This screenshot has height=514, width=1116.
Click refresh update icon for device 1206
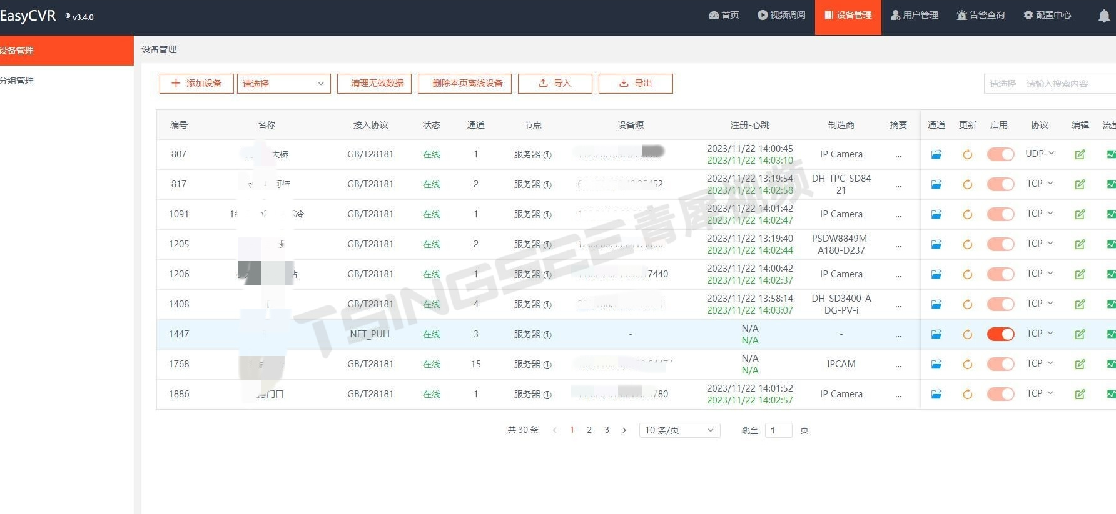[x=967, y=274]
